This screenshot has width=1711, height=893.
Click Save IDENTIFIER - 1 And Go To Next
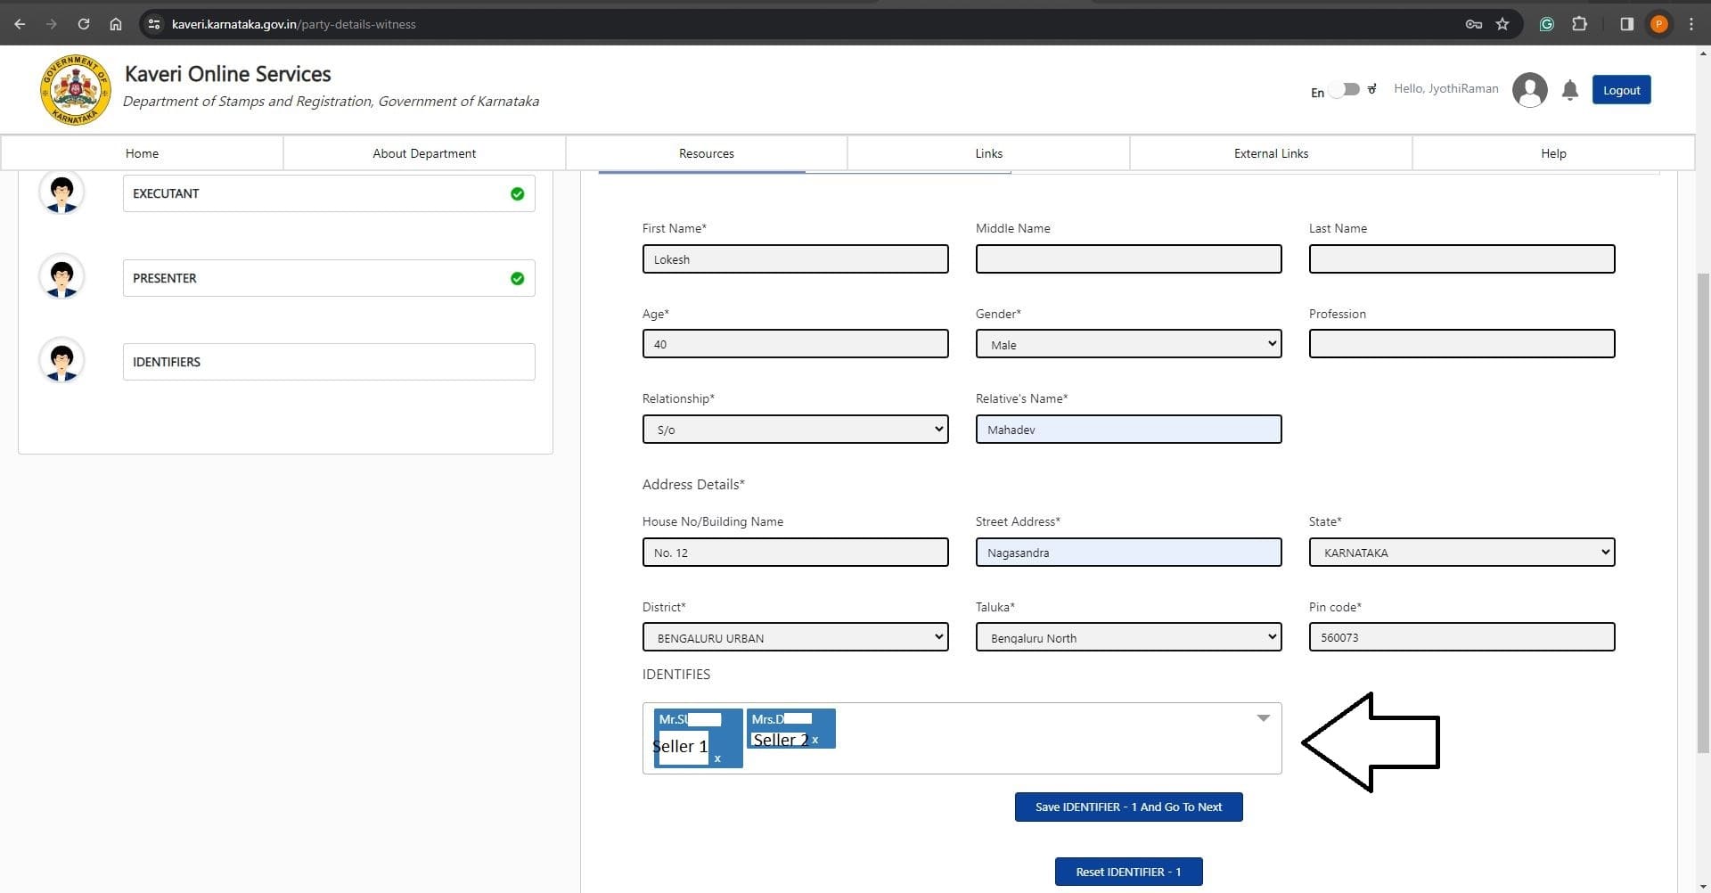(x=1128, y=807)
